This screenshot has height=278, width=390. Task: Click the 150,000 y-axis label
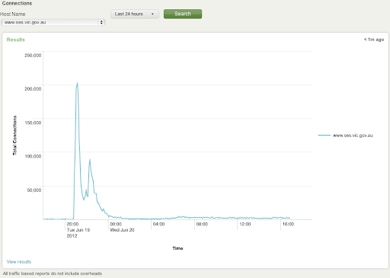pos(33,123)
